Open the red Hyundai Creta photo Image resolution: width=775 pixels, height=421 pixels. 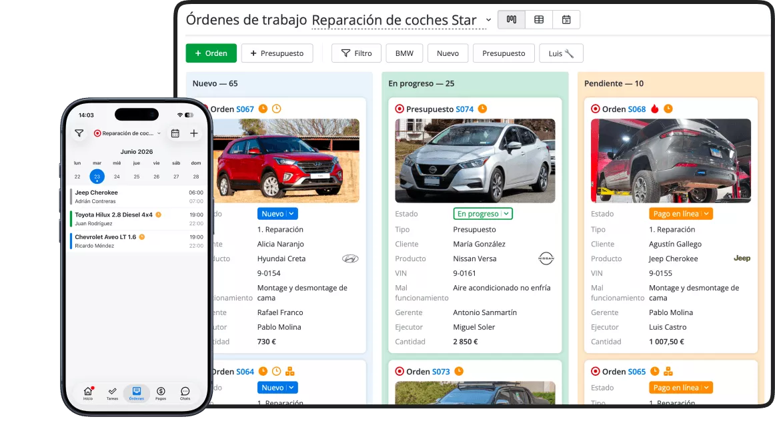click(285, 161)
